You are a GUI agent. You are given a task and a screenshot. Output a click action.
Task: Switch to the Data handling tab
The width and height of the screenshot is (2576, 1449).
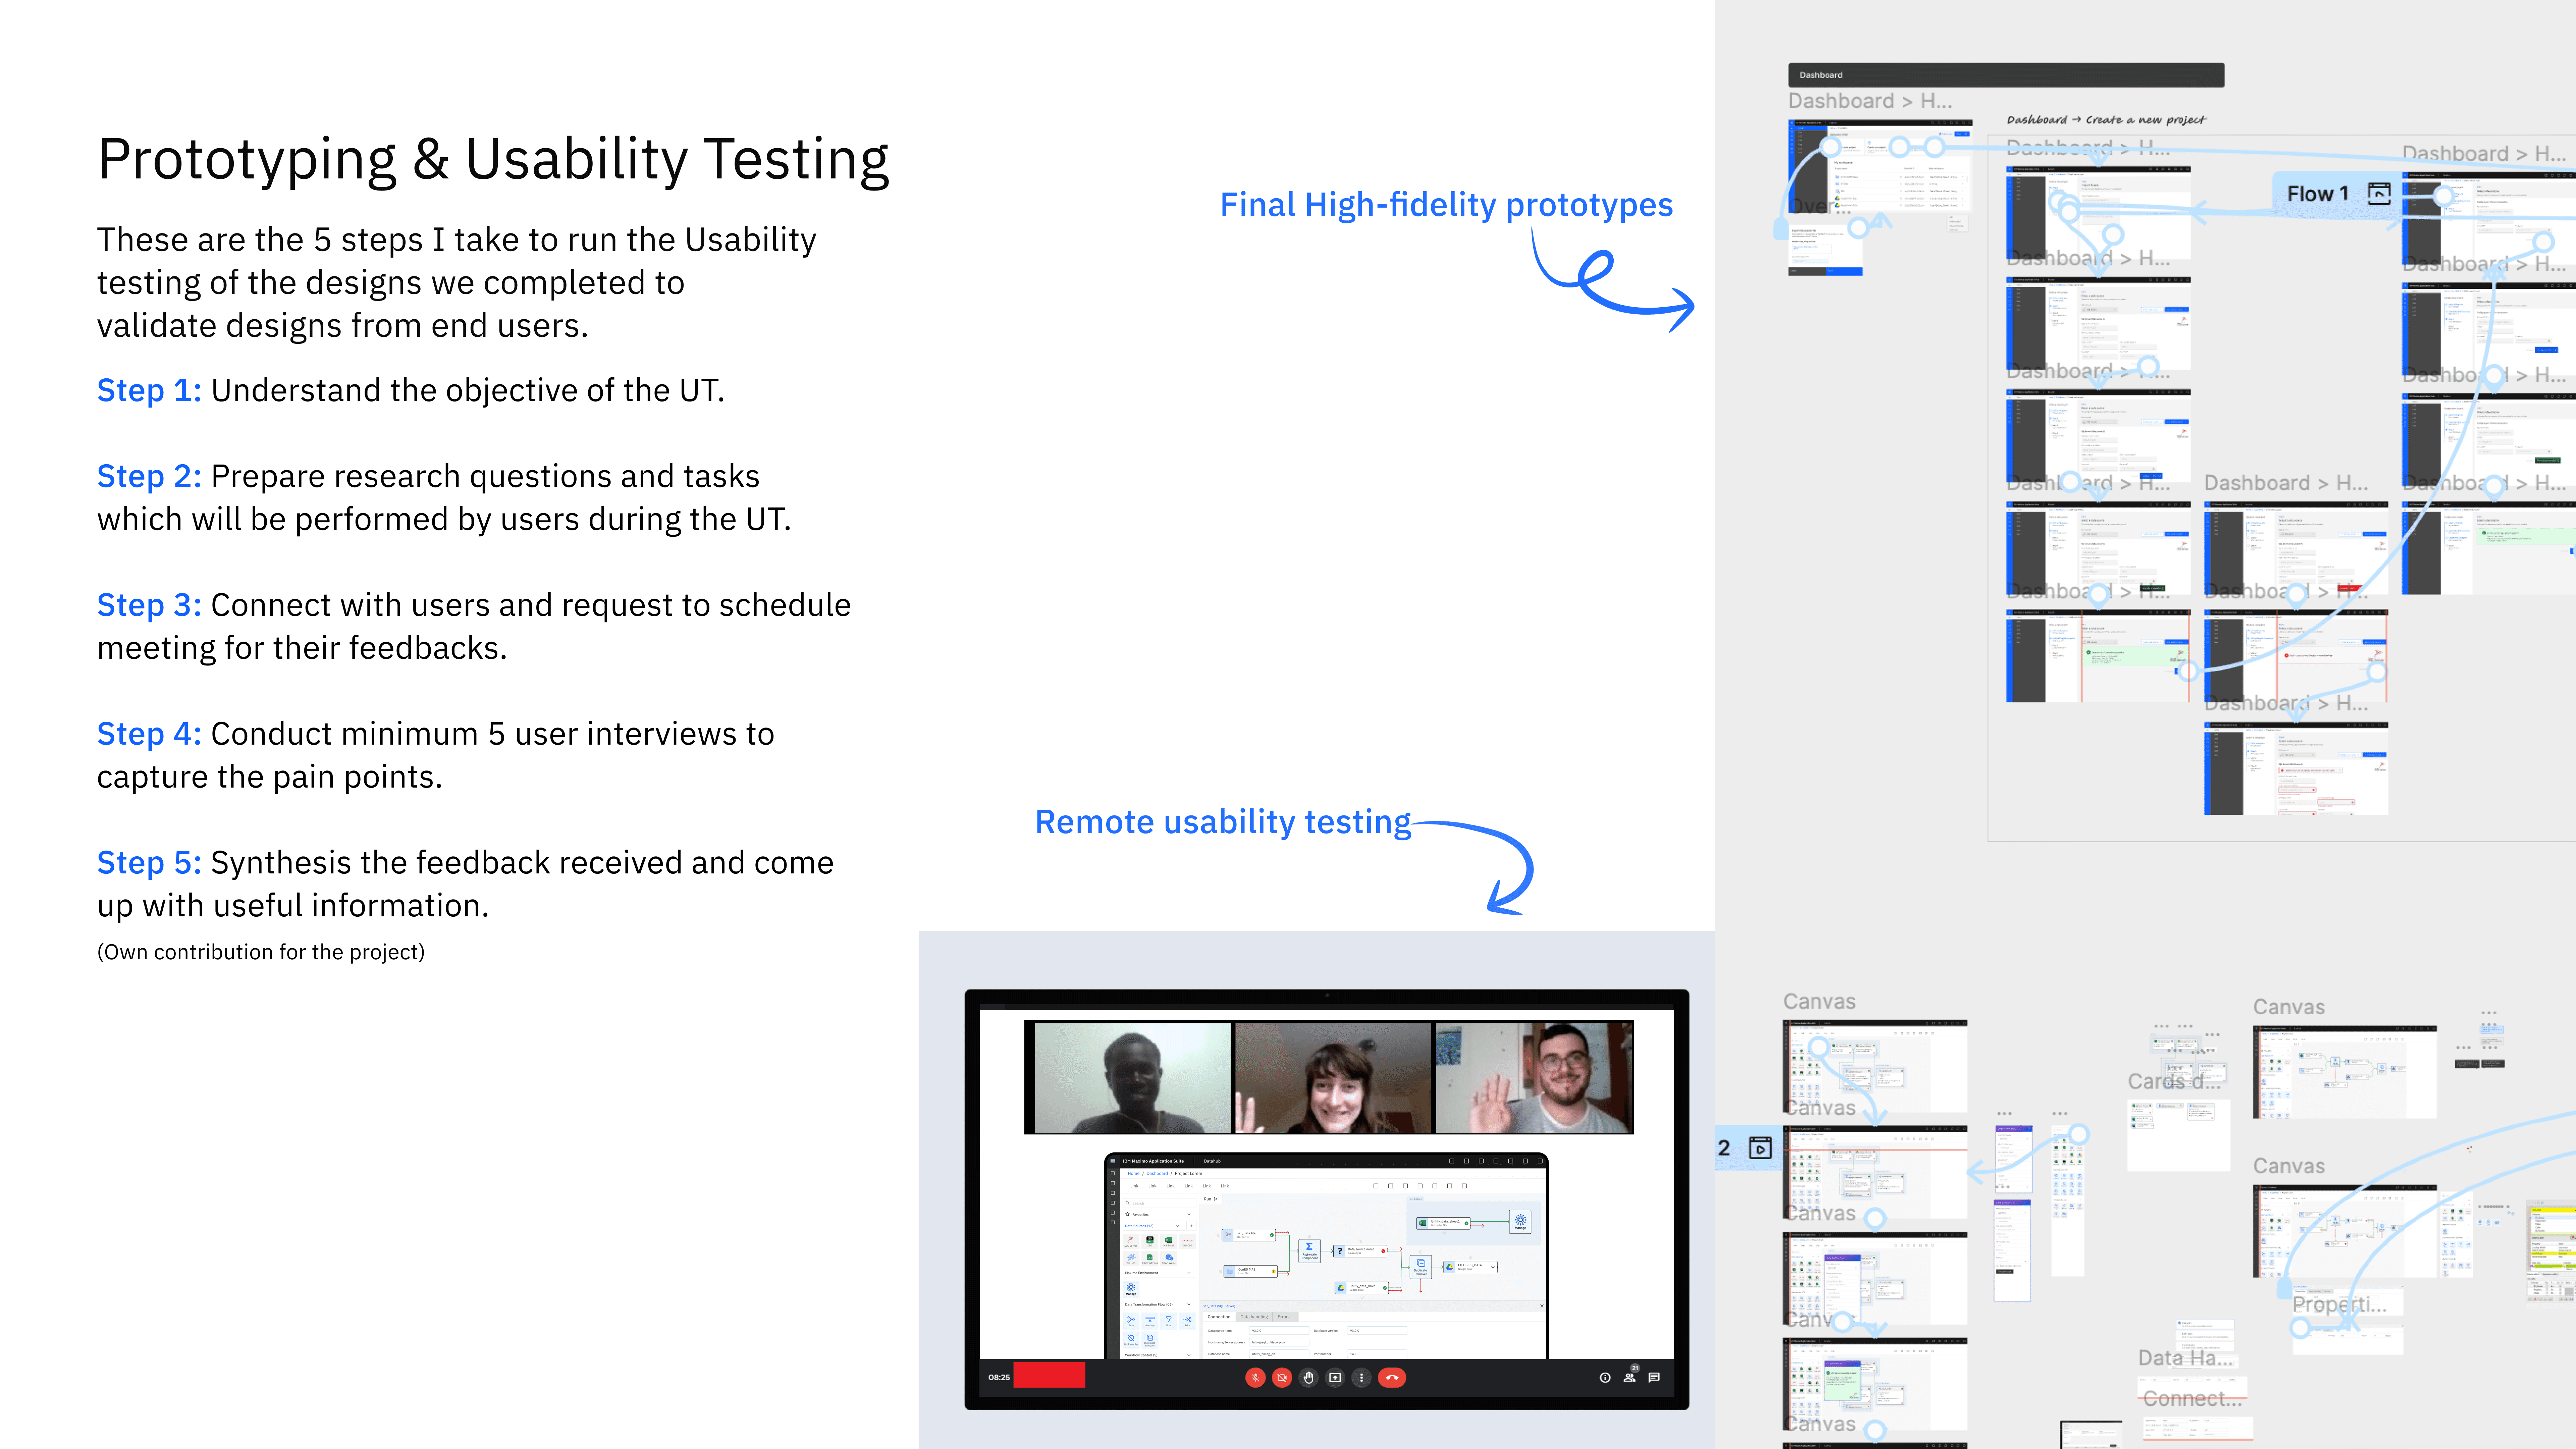[x=1254, y=1317]
